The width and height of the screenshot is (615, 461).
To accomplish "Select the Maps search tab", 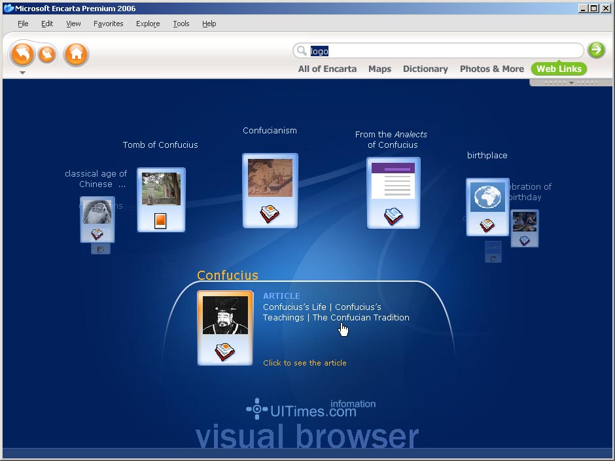I will 379,69.
